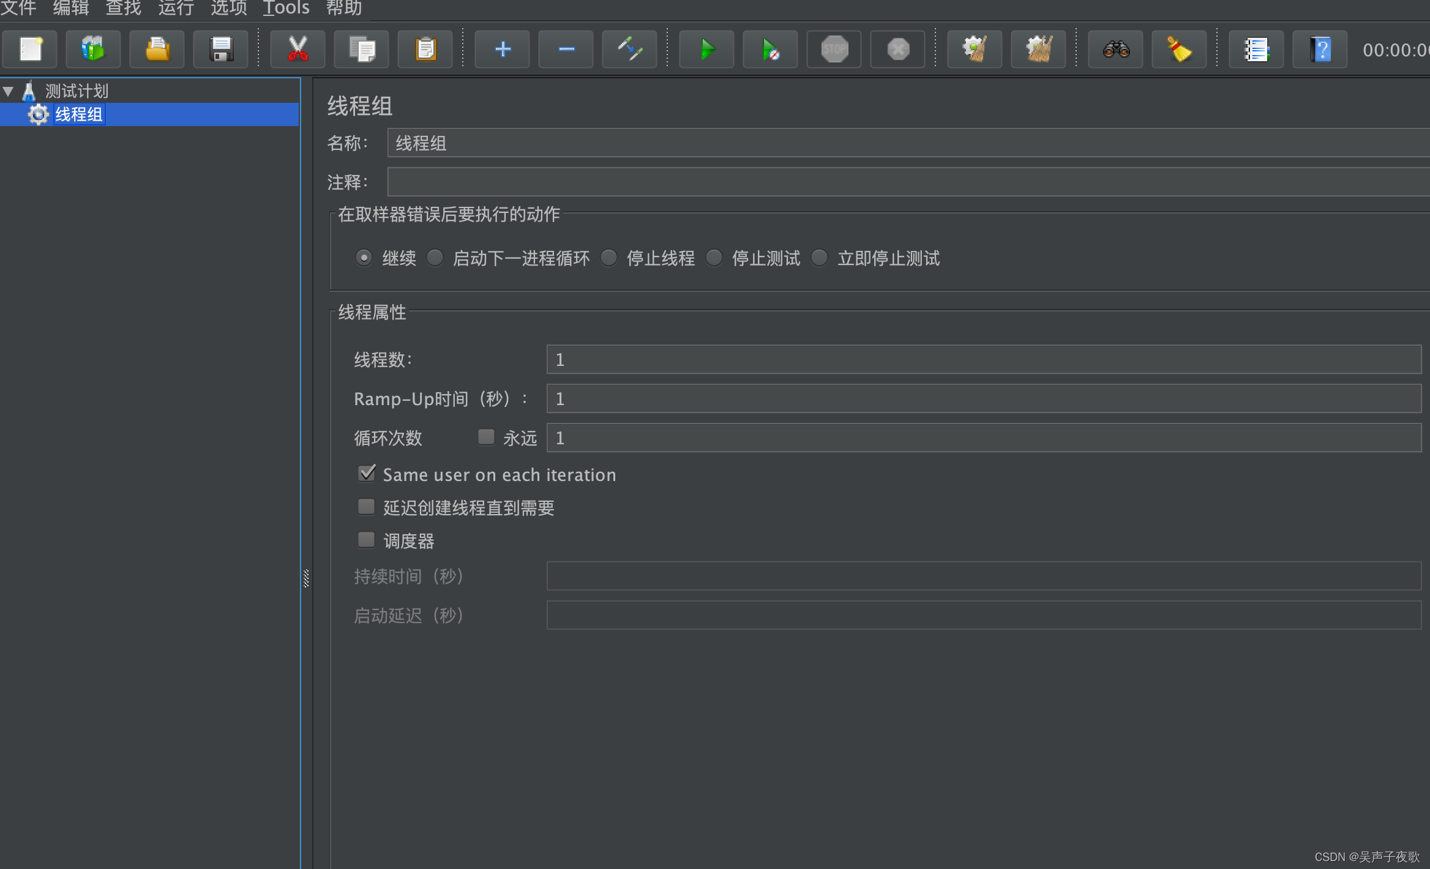The width and height of the screenshot is (1430, 869).
Task: Open search with binoculars icon
Action: point(1115,49)
